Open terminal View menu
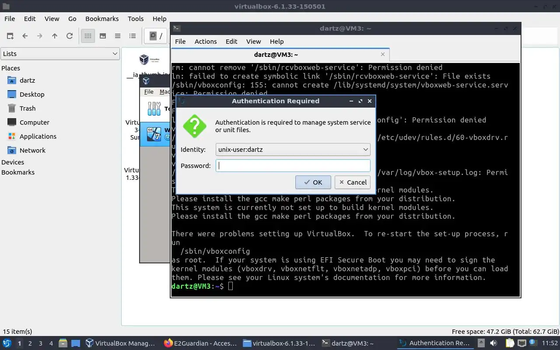Image resolution: width=560 pixels, height=350 pixels. pyautogui.click(x=253, y=42)
